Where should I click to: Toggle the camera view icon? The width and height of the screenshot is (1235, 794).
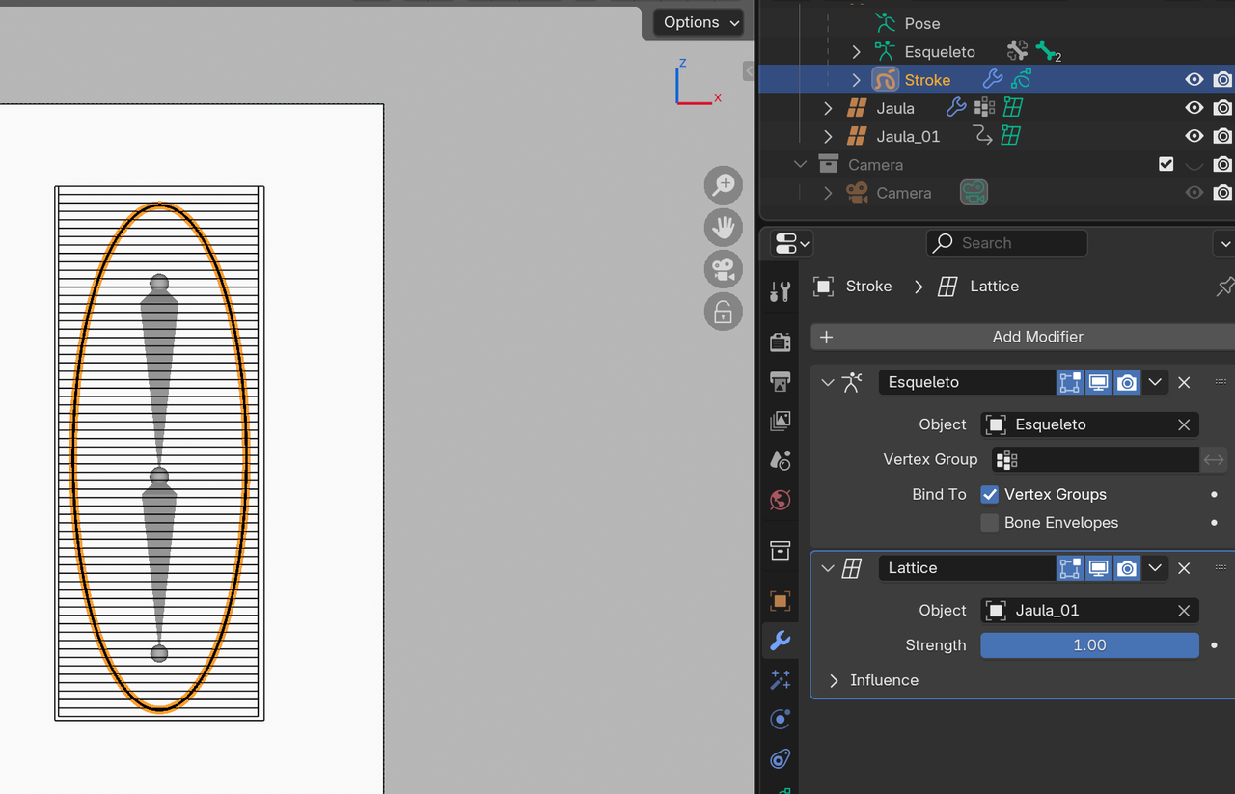click(x=723, y=270)
